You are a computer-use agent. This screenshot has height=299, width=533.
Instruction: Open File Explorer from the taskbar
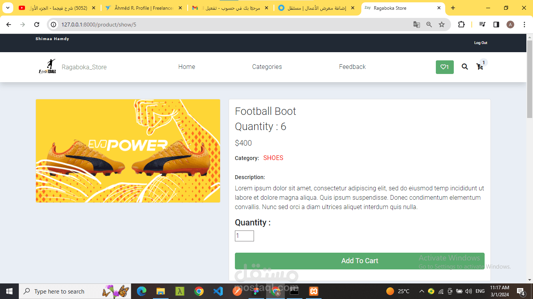click(x=160, y=291)
